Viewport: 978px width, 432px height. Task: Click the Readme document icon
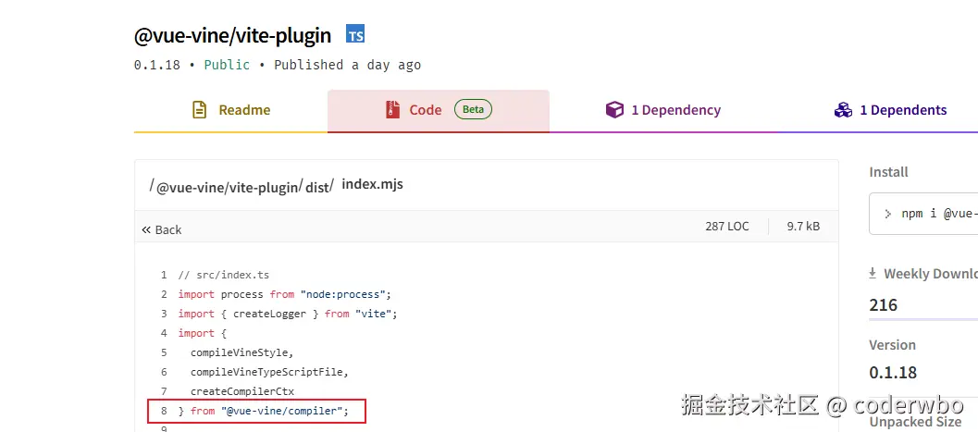pyautogui.click(x=199, y=110)
